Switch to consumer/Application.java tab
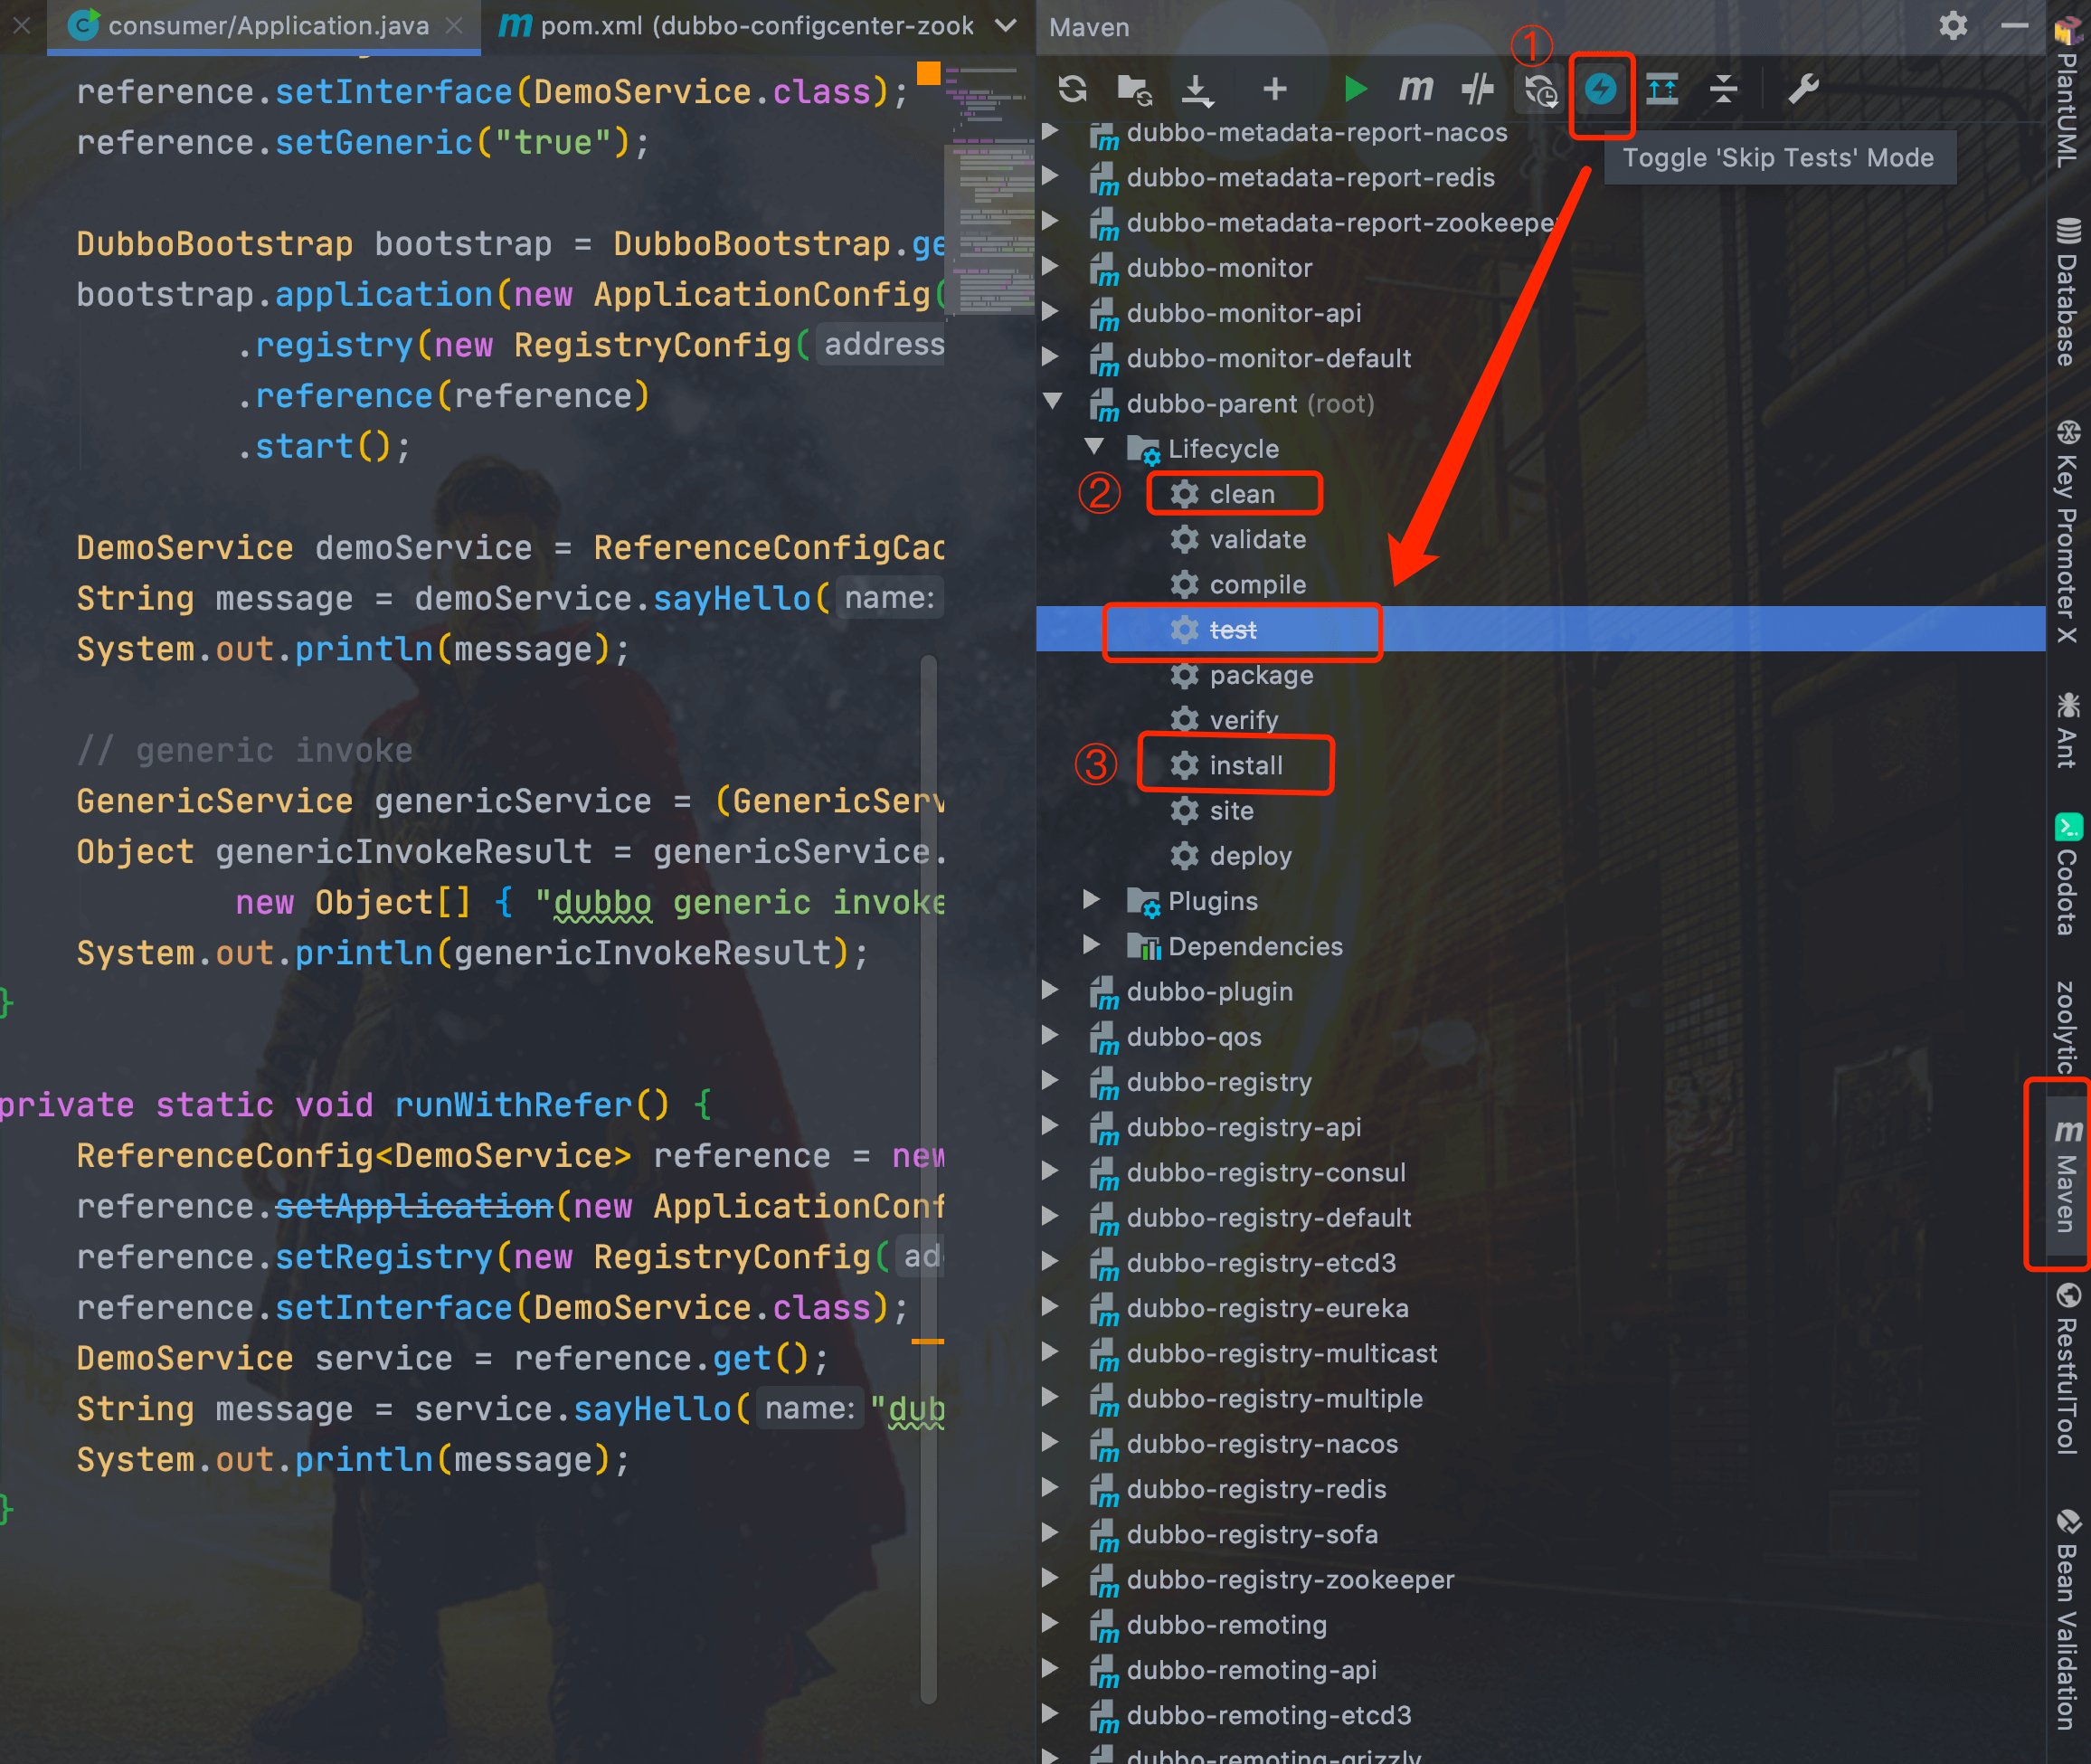This screenshot has height=1764, width=2091. click(268, 26)
